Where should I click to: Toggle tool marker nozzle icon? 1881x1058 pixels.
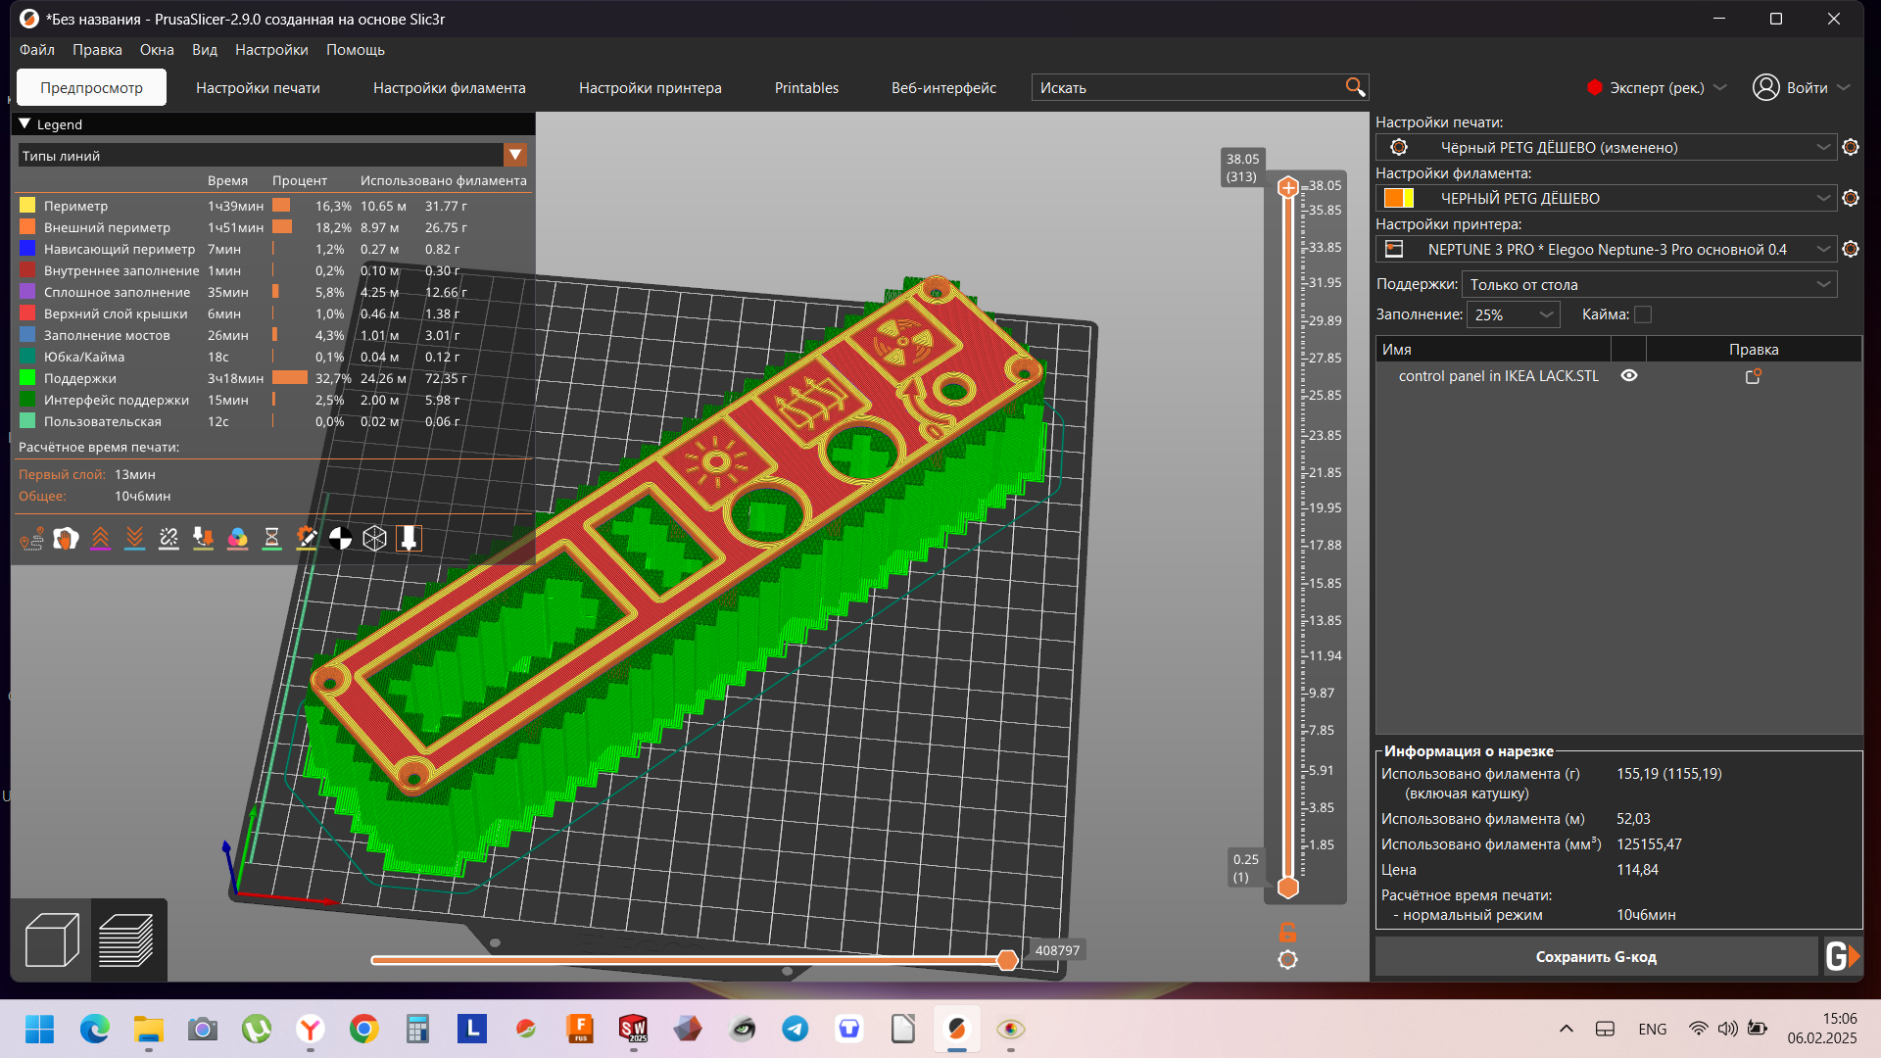[x=409, y=538]
